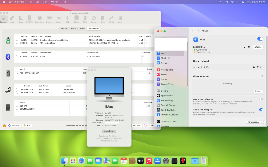Open the Disks section in Hackintool
Image resolution: width=268 pixels, height=167 pixels.
[76, 19]
